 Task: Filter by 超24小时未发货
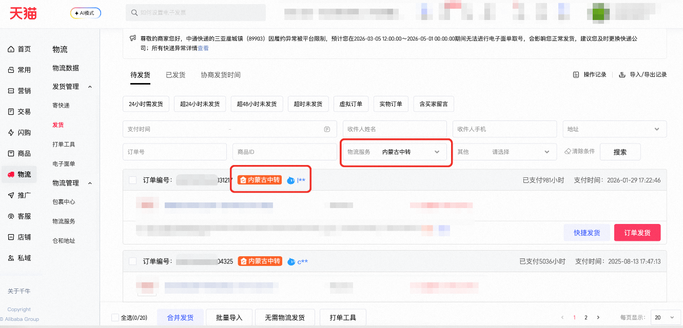tap(200, 104)
